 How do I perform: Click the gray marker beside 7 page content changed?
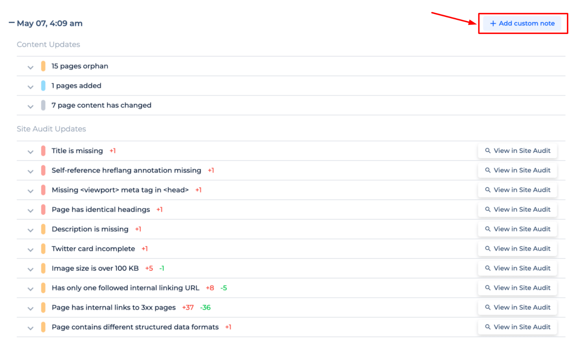43,105
